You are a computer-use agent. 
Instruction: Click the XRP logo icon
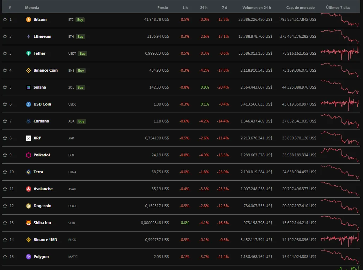pos(29,138)
